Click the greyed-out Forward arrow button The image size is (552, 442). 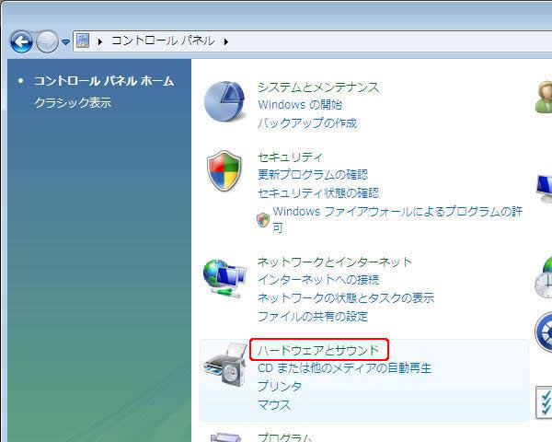pyautogui.click(x=47, y=41)
